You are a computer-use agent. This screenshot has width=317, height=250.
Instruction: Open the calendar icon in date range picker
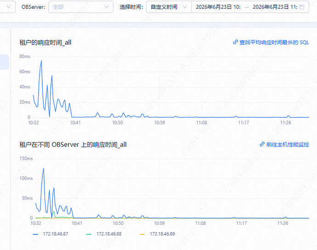(302, 7)
